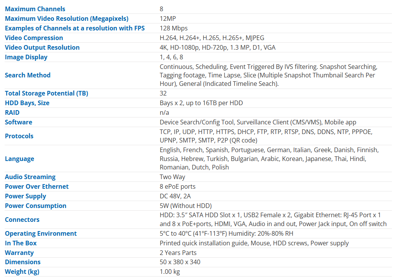395x280 pixels.
Task: Click the Power Consumption label
Action: point(35,206)
